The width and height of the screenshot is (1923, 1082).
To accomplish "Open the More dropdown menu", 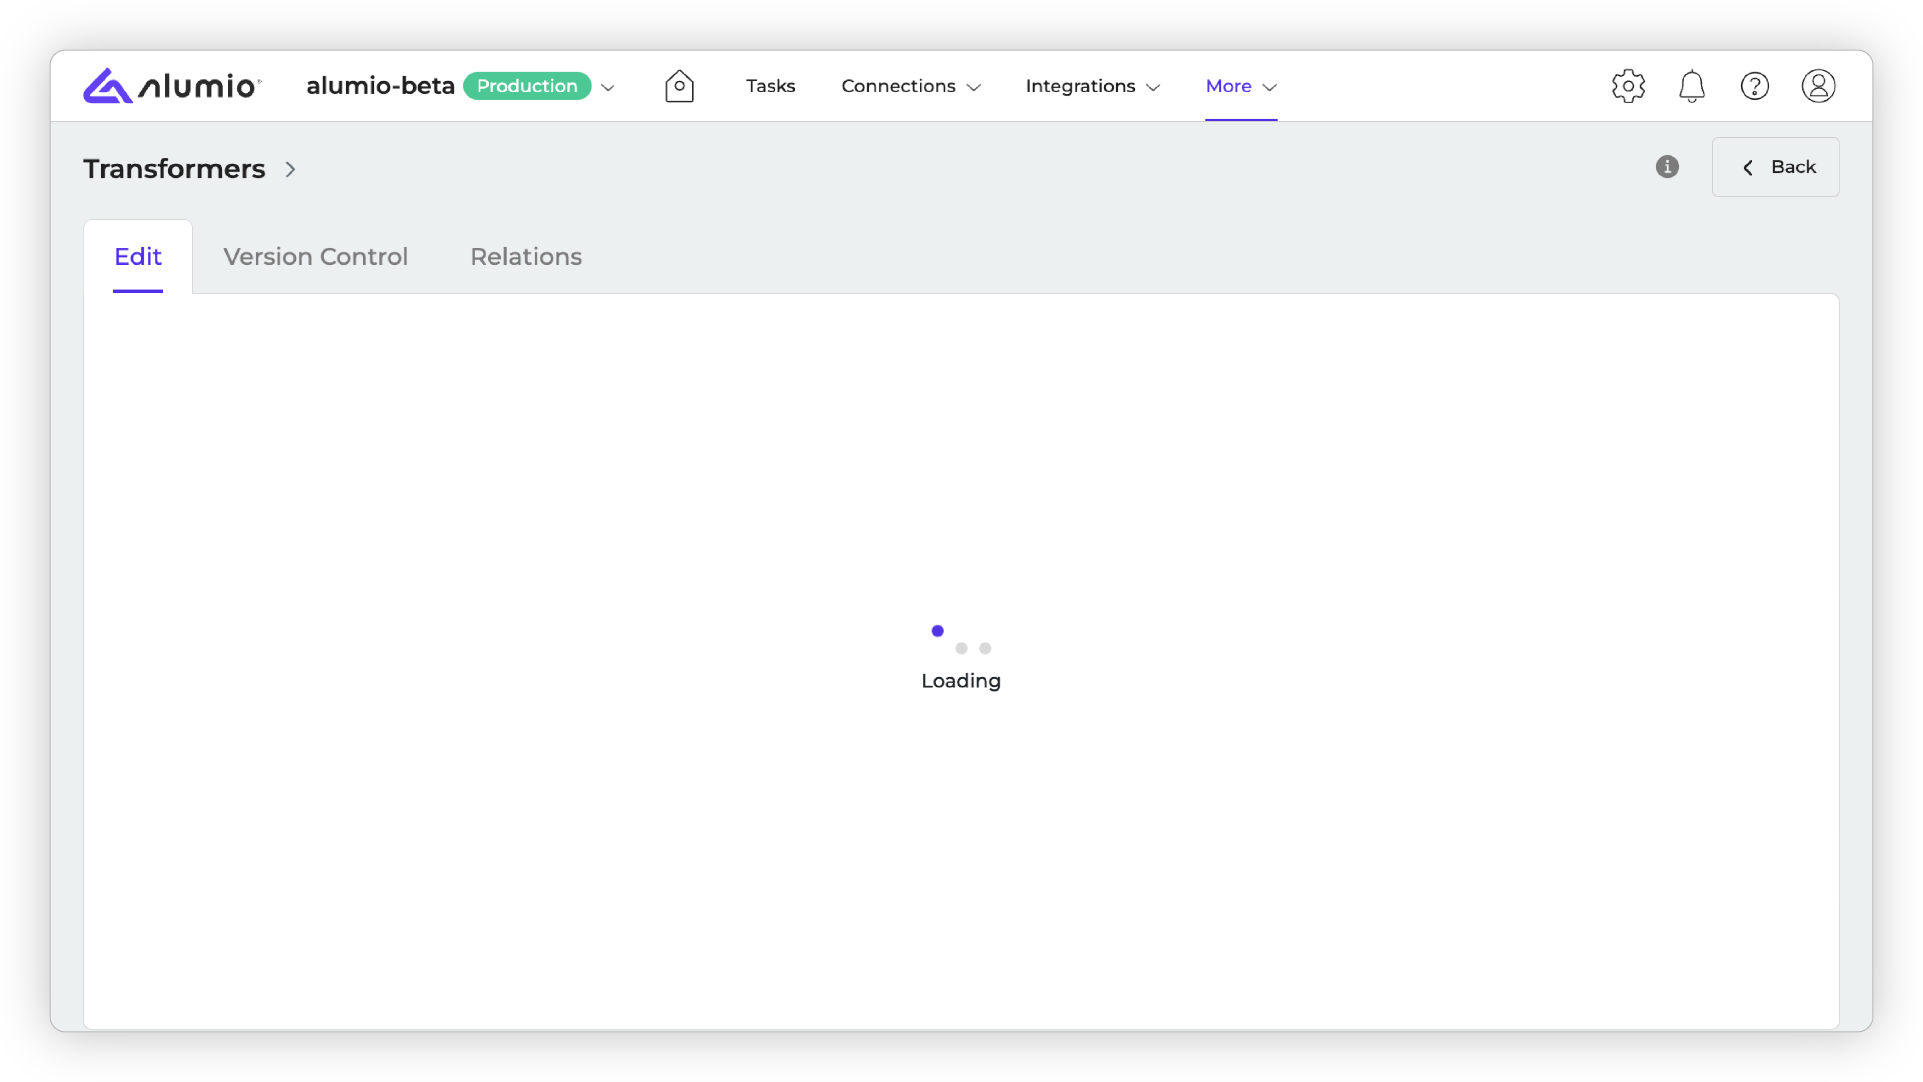I will [x=1241, y=86].
